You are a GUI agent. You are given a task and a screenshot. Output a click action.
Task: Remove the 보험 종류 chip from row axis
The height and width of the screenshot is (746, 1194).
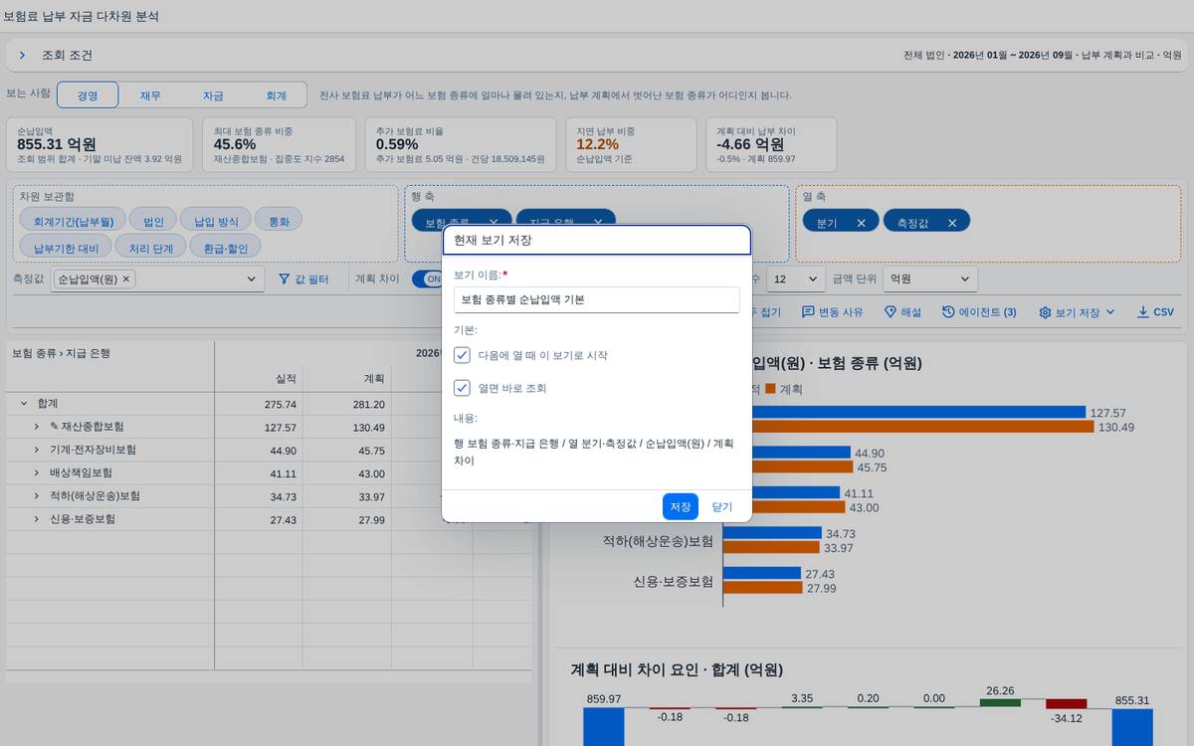pos(494,223)
